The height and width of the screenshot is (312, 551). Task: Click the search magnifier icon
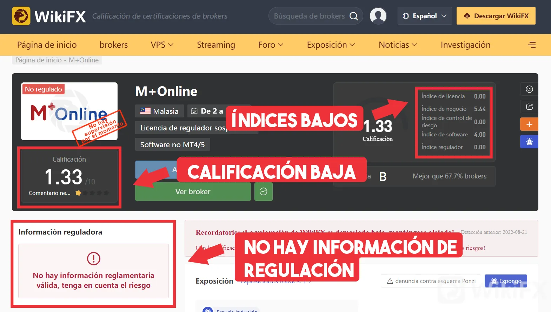click(x=354, y=16)
